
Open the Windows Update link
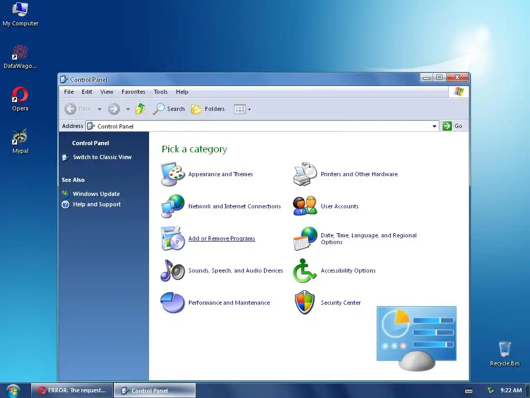96,194
